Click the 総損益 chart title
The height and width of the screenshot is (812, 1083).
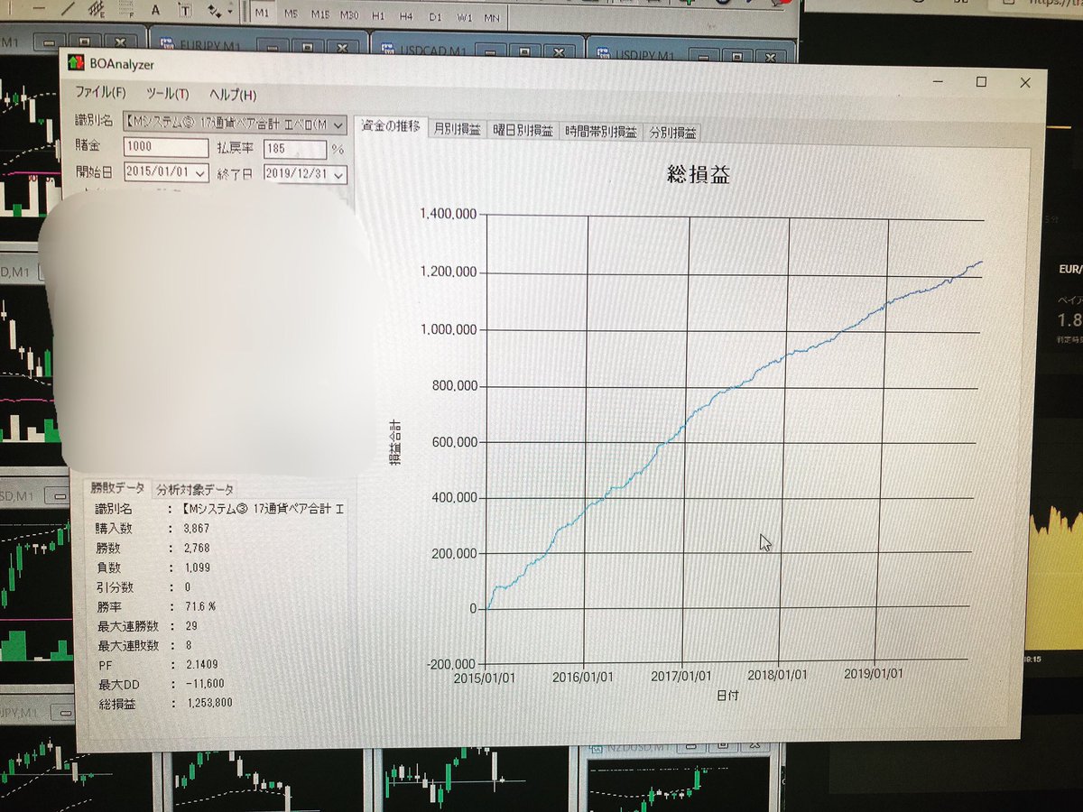(x=699, y=174)
